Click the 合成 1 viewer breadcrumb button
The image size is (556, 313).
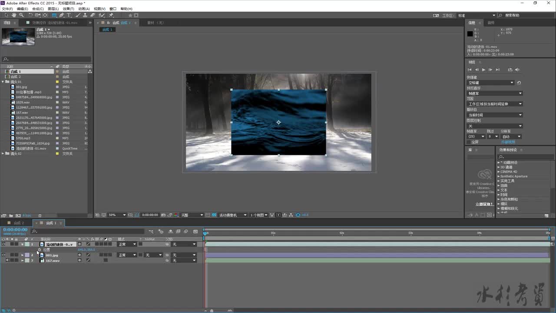[107, 30]
